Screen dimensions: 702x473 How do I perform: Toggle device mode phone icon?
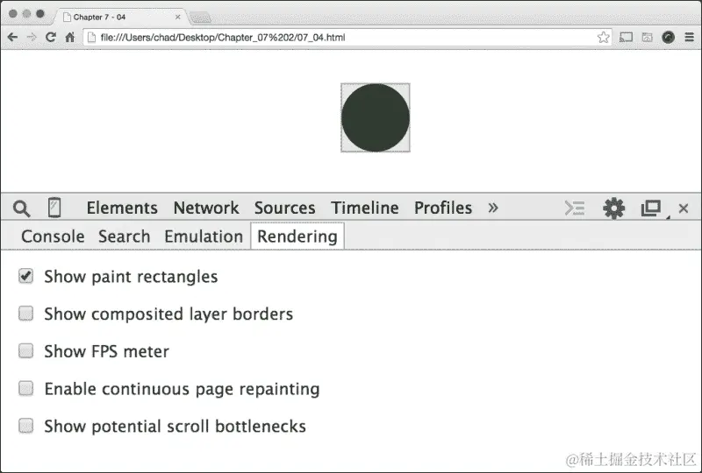[x=54, y=208]
